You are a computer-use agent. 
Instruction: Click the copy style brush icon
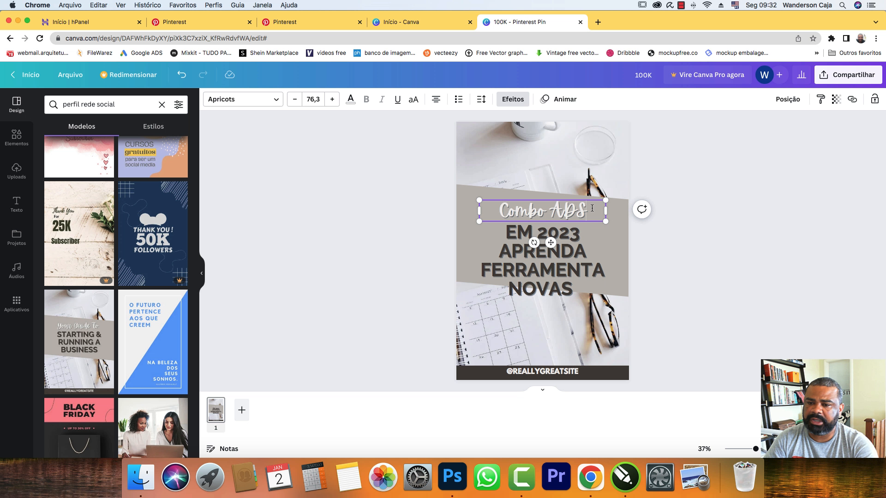tap(820, 99)
